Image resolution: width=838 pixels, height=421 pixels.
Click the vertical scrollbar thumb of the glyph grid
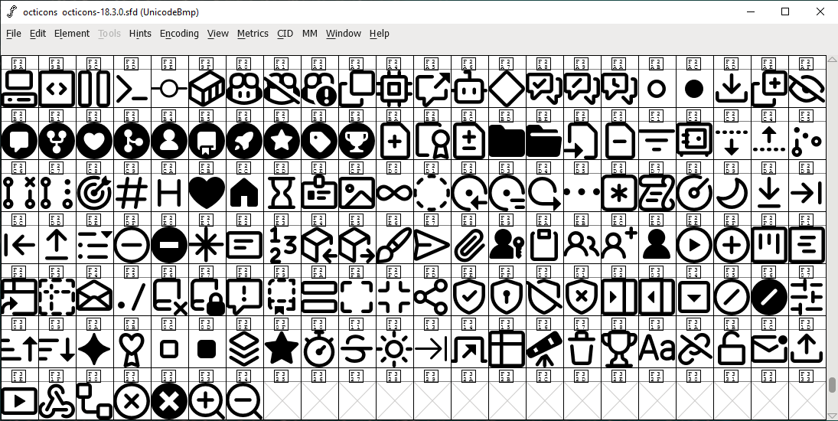pos(832,385)
